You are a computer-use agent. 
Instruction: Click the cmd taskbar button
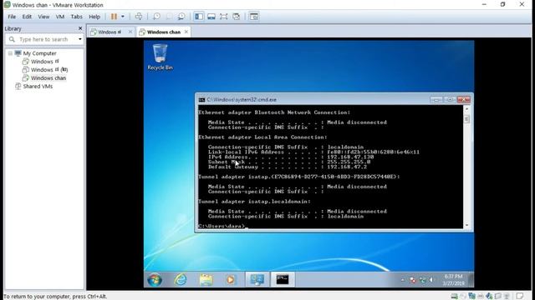point(283,280)
